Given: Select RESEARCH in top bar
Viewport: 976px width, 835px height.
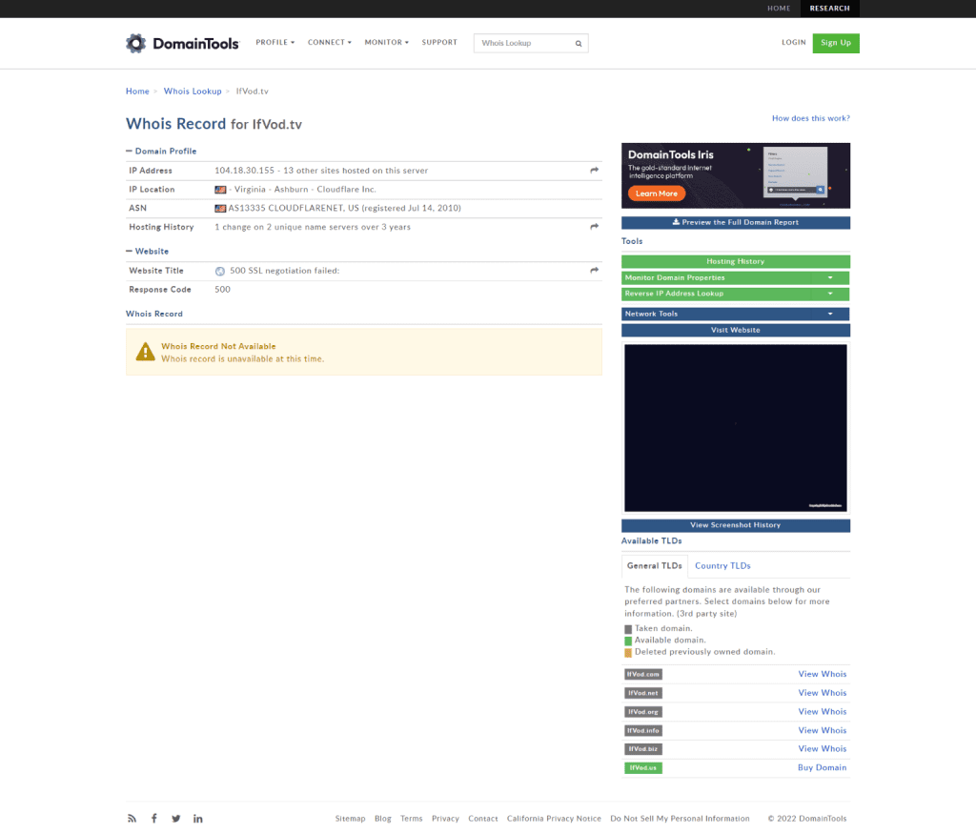Looking at the screenshot, I should [x=830, y=8].
